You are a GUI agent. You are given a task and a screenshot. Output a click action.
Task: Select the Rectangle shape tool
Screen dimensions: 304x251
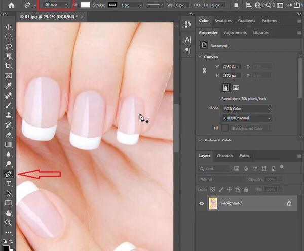tap(8, 203)
